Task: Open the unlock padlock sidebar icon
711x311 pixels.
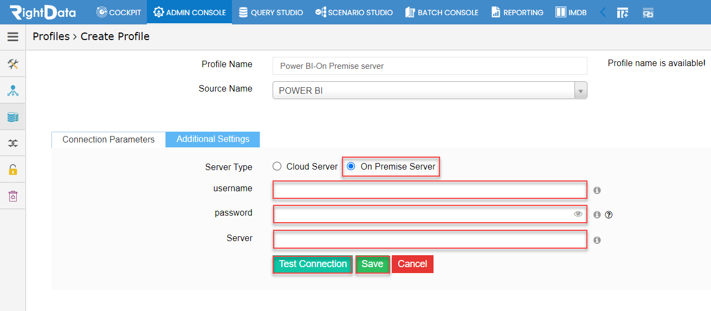Action: (13, 170)
